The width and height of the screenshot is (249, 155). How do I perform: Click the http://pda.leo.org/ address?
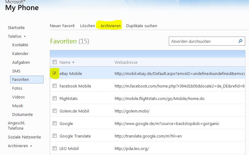click(132, 148)
